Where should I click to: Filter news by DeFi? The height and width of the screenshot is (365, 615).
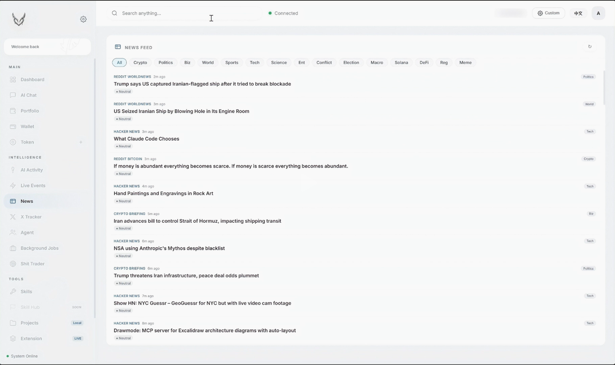point(424,63)
